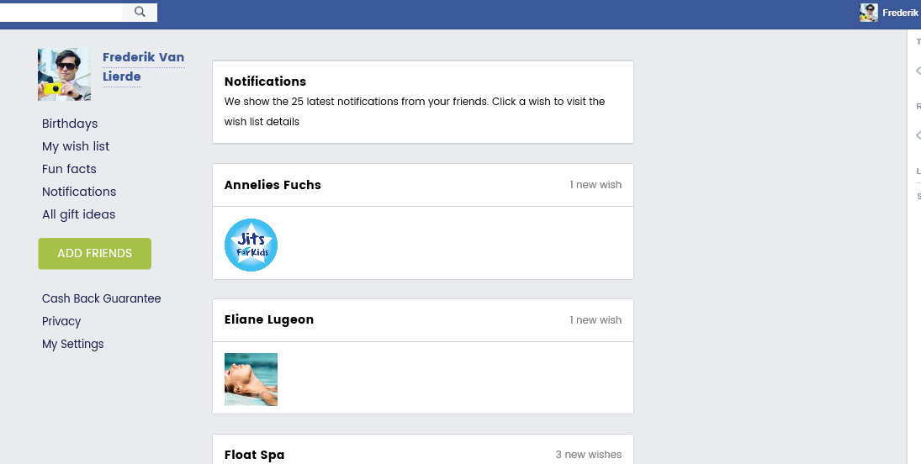Open the Frederik Van Lierde name link
Screen dimensions: 921x464
[x=143, y=66]
